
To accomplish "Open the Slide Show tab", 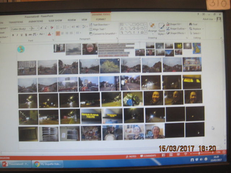I will [55, 21].
